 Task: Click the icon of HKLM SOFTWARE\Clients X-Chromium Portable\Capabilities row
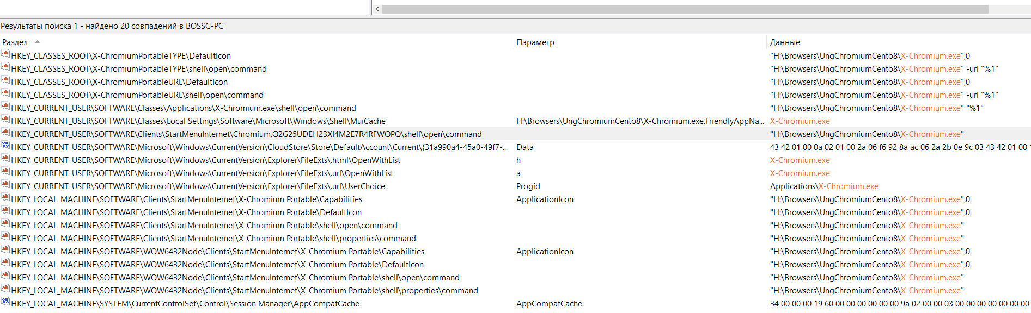(x=5, y=197)
